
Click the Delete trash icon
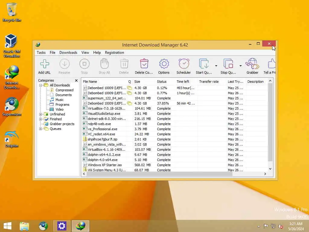pyautogui.click(x=124, y=64)
